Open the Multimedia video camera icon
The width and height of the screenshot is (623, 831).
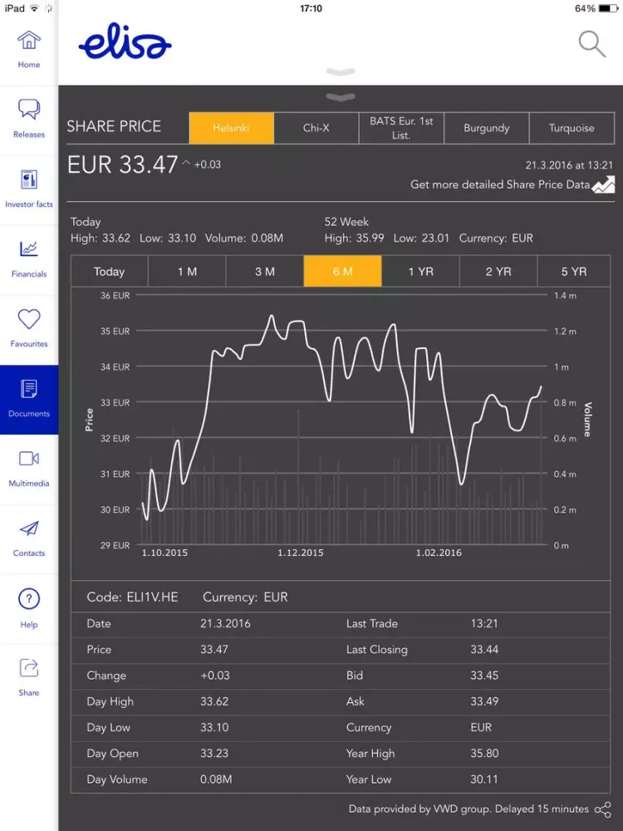28,459
